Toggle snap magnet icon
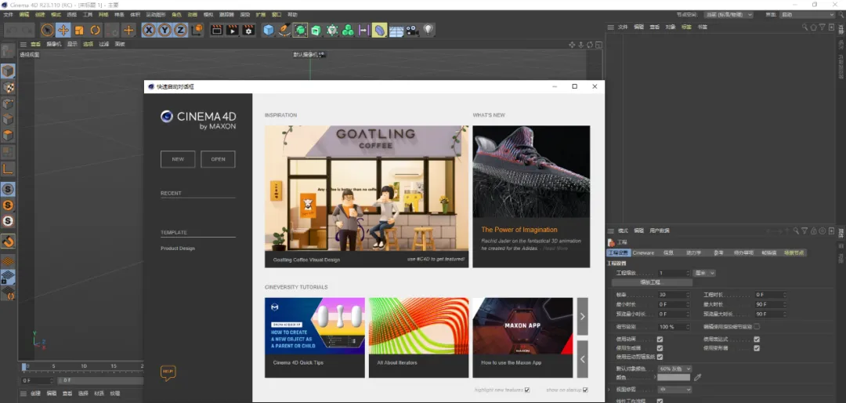Screen dimensions: 846x403 pyautogui.click(x=8, y=241)
